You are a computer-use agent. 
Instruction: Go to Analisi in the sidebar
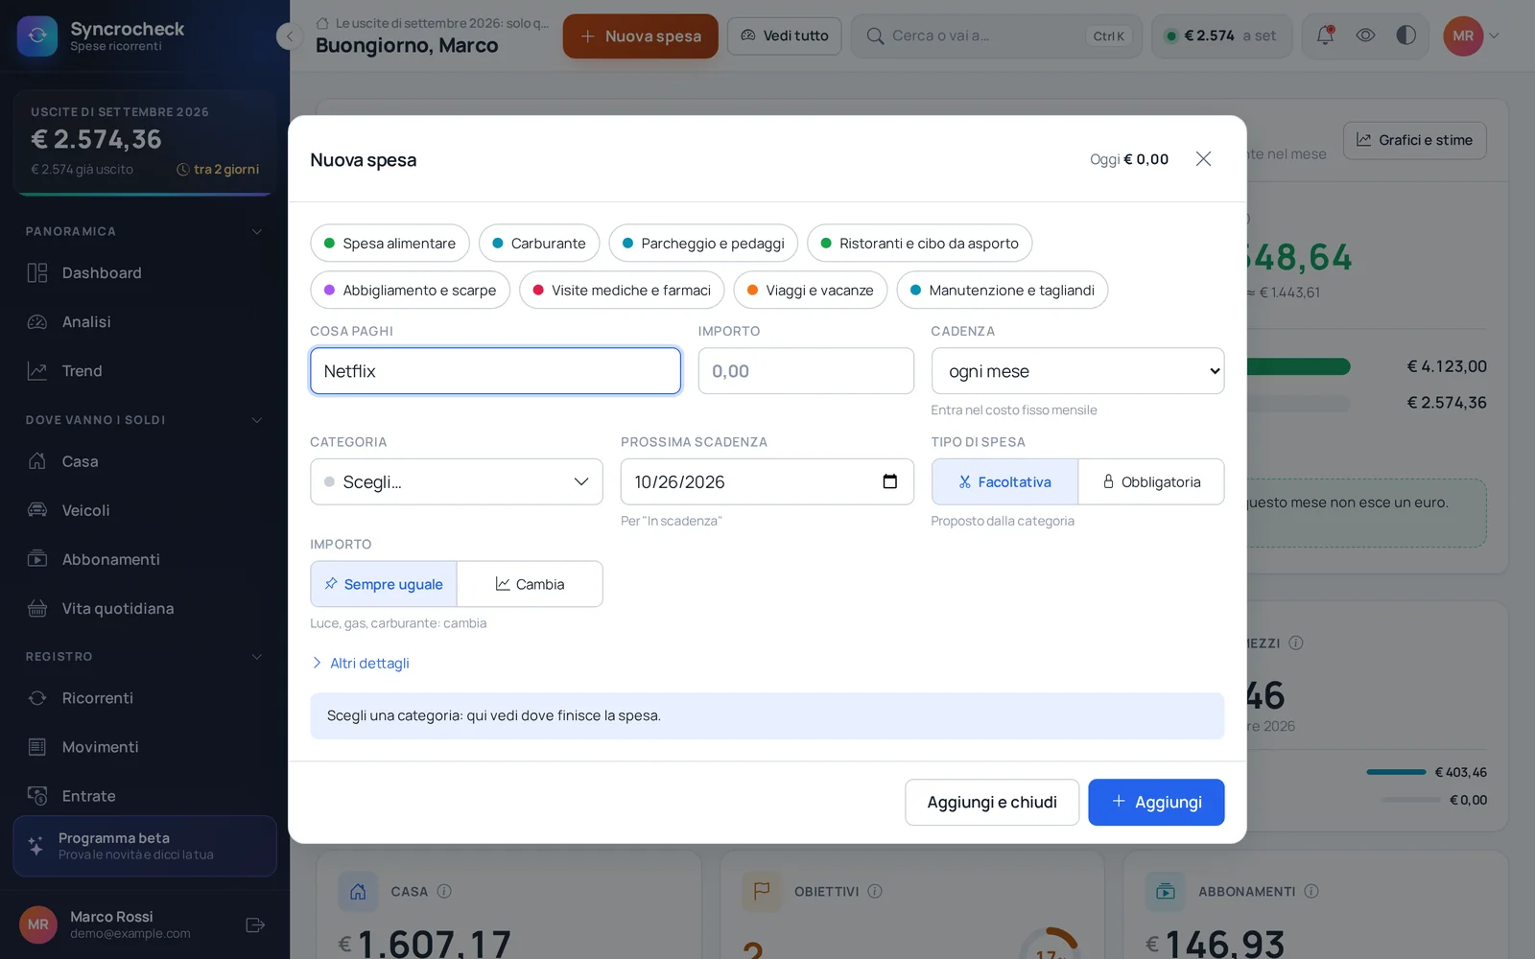[145, 322]
